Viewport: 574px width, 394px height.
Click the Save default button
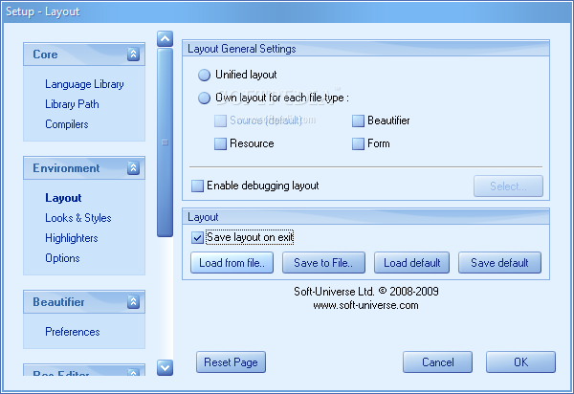(499, 262)
